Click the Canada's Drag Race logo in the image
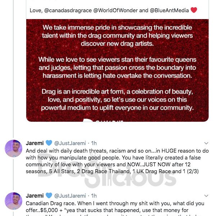 click(103, 120)
